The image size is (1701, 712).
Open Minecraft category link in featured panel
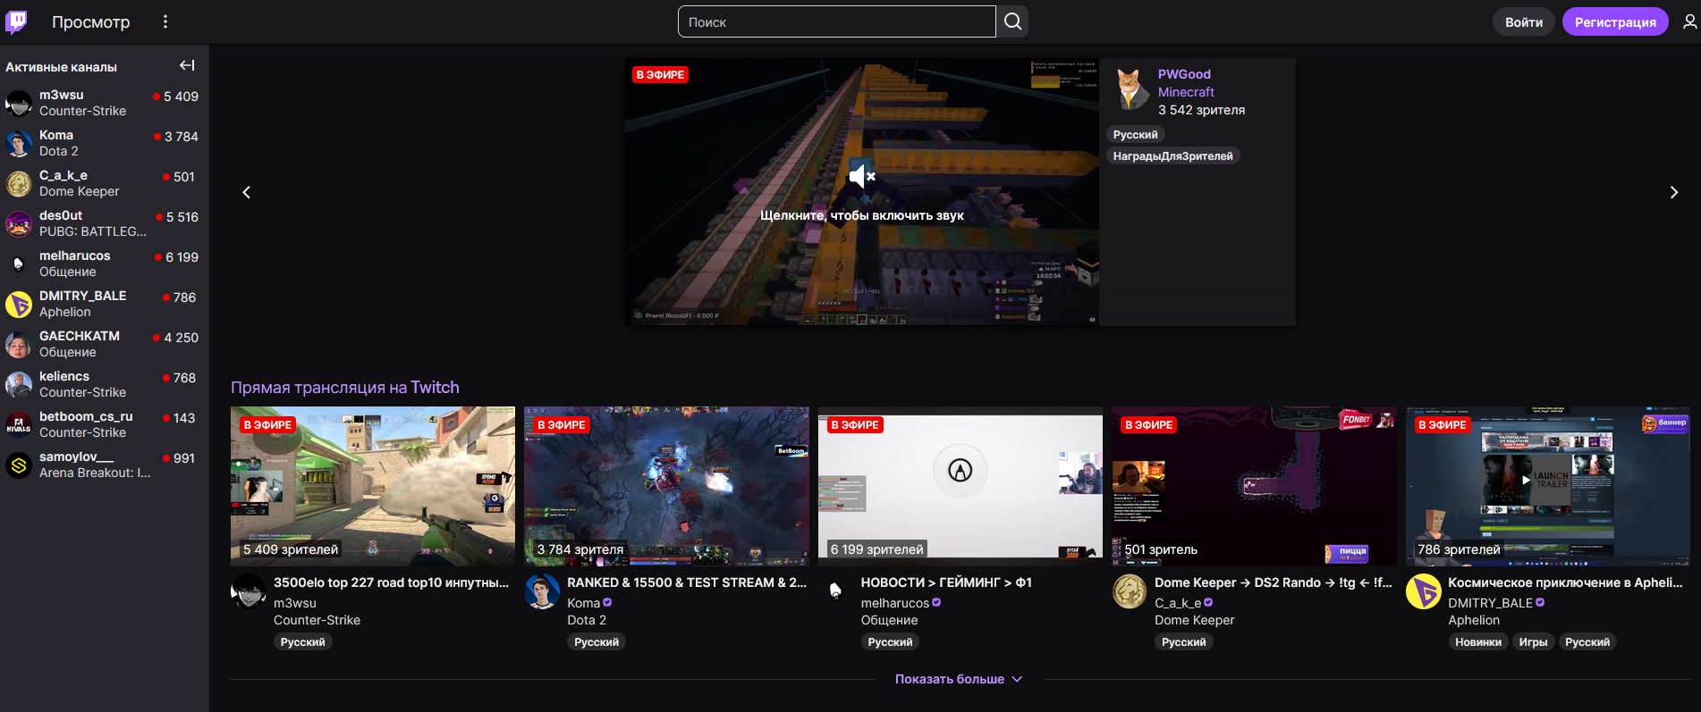tap(1186, 92)
